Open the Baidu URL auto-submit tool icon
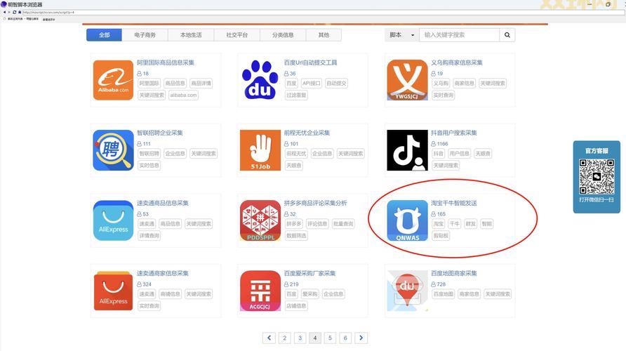 click(260, 80)
